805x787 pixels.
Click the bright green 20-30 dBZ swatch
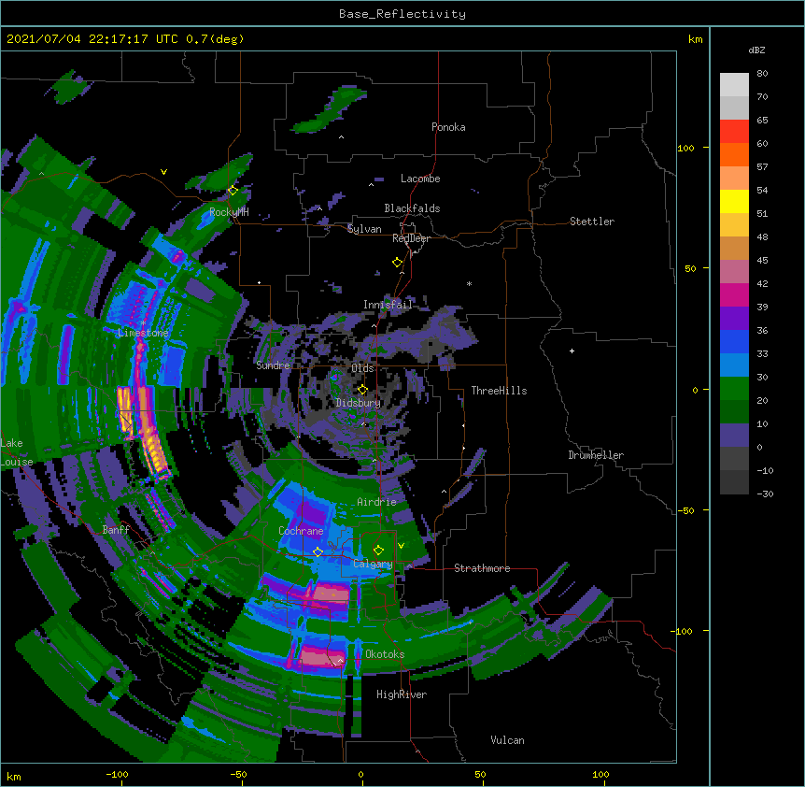click(734, 389)
